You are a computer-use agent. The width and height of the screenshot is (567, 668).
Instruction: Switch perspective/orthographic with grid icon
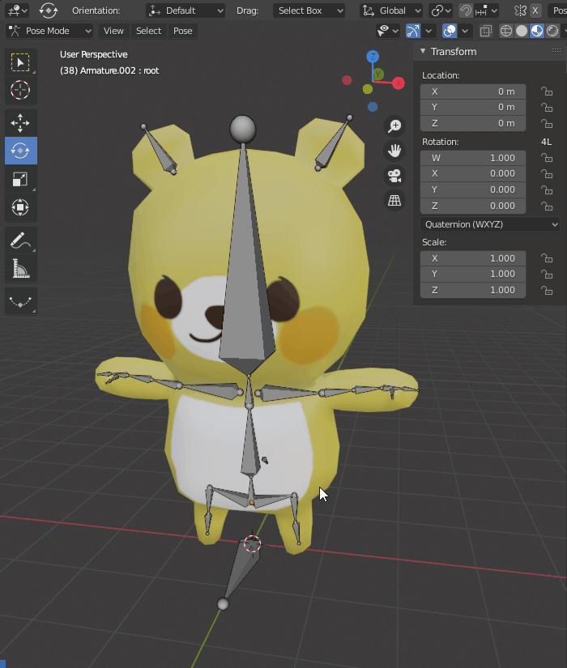[x=394, y=200]
